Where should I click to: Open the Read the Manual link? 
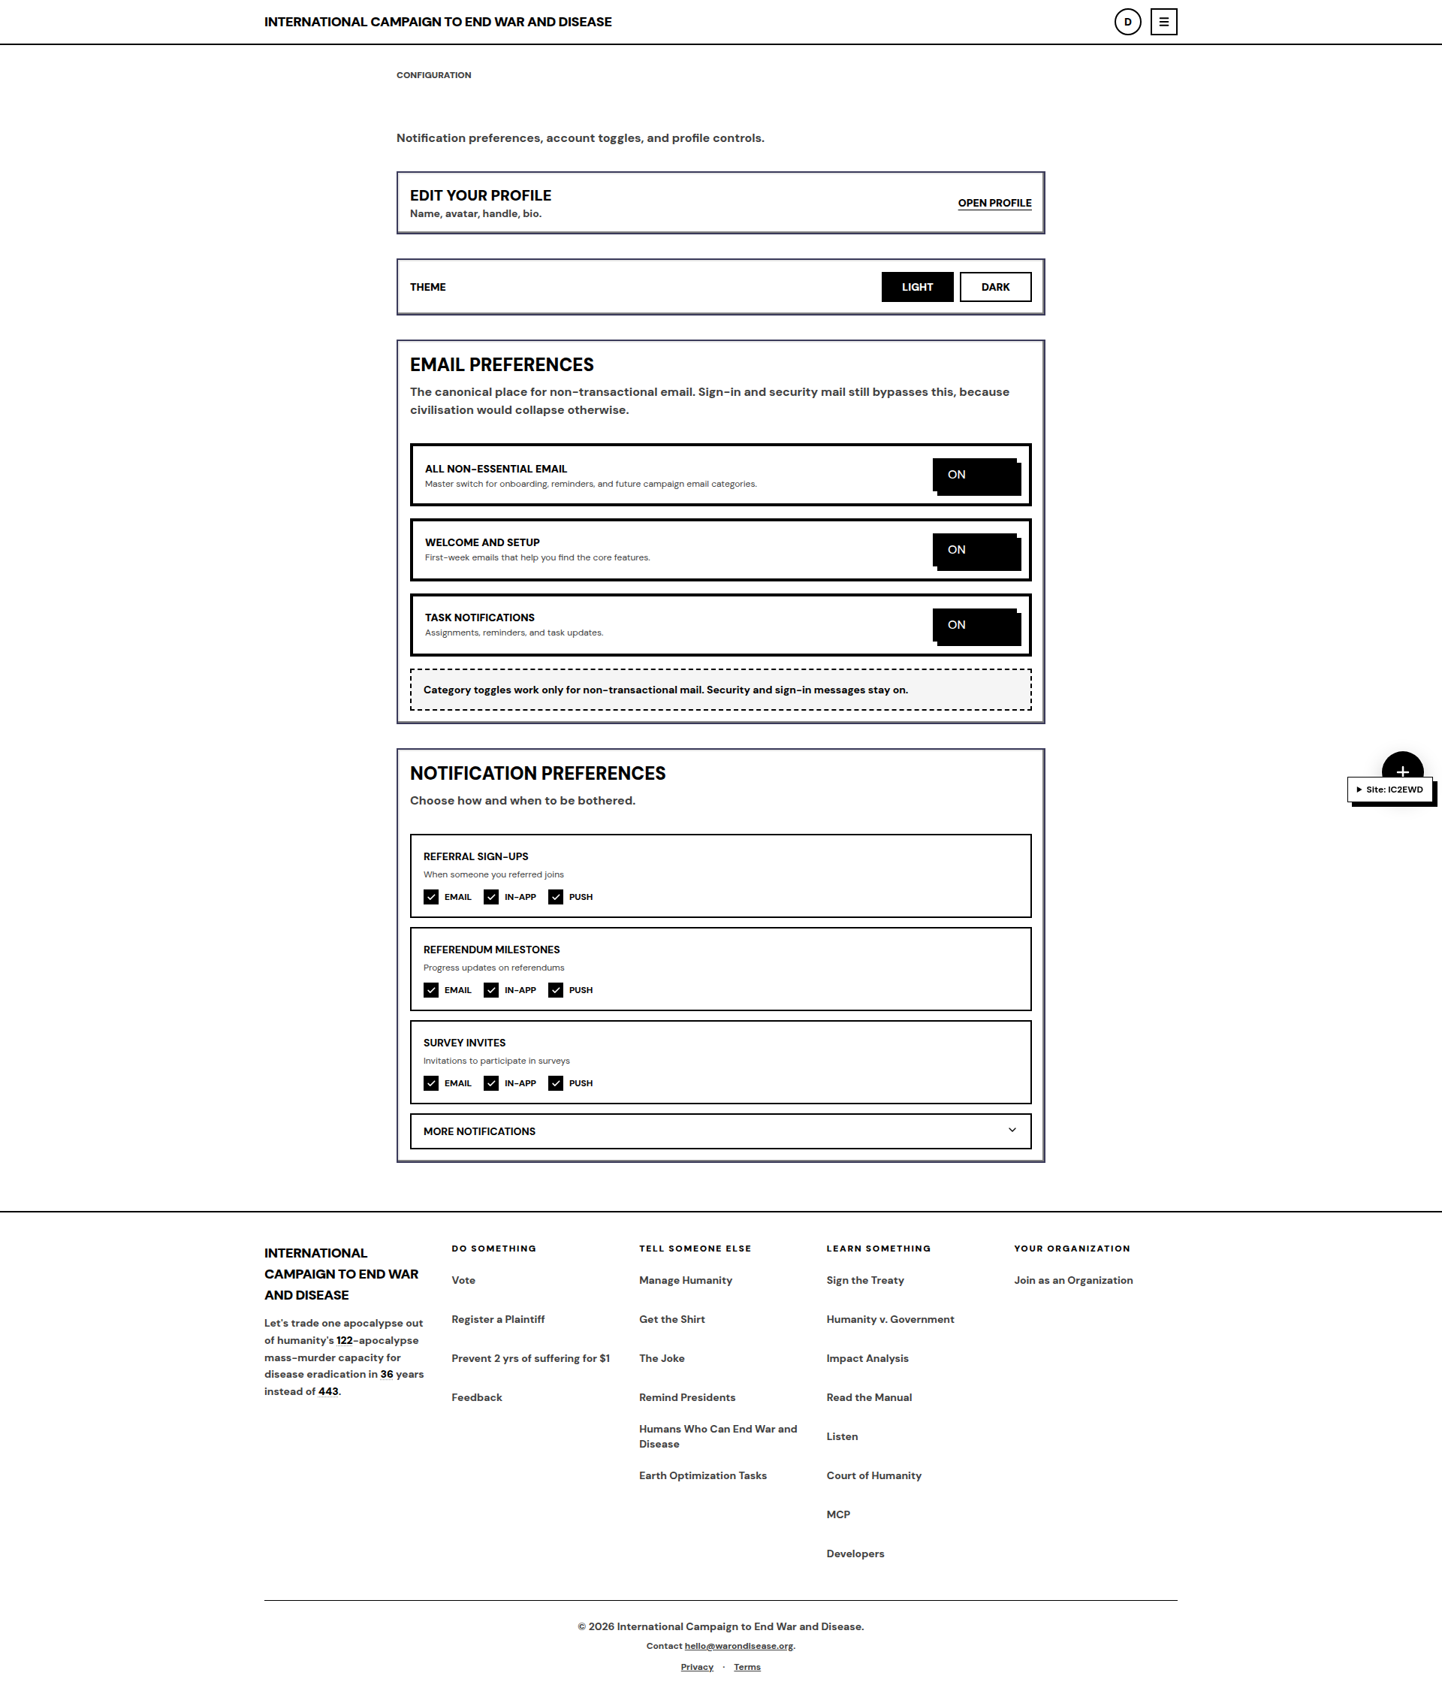(x=869, y=1398)
